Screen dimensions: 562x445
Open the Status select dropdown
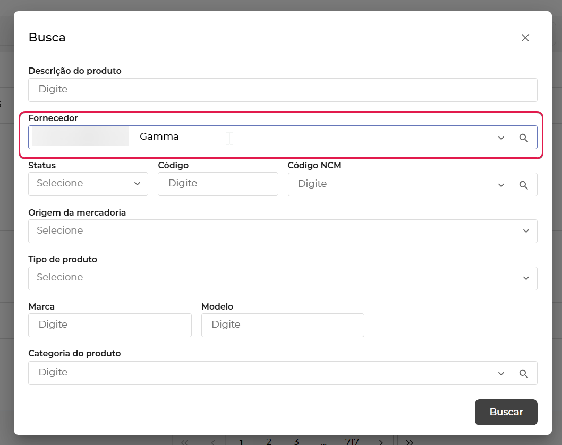point(88,184)
